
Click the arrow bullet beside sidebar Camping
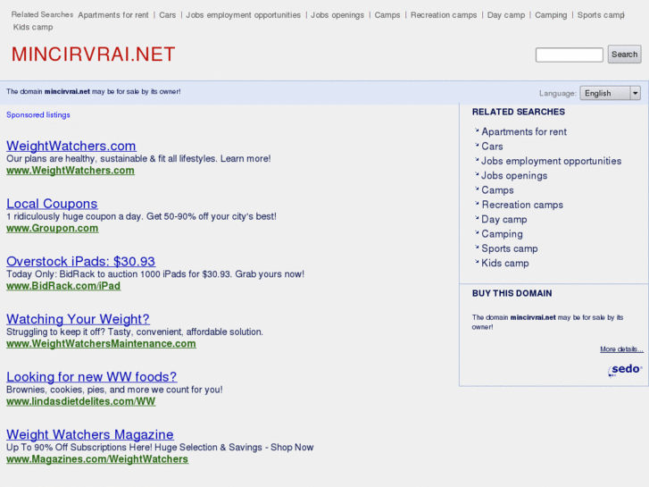point(477,232)
